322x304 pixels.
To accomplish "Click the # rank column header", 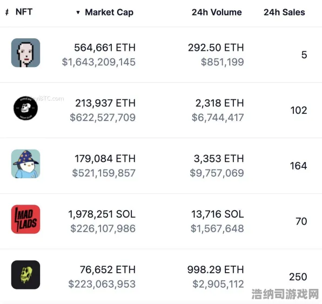I will (x=7, y=12).
